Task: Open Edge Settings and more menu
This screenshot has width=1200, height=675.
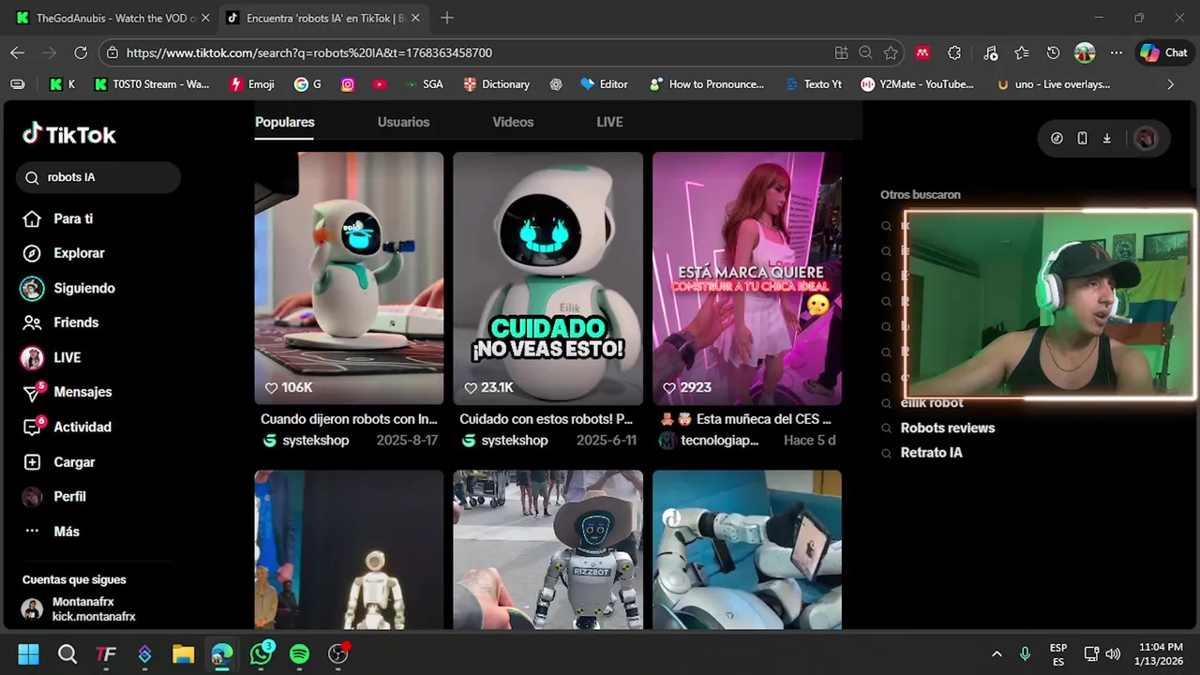Action: (x=1116, y=53)
